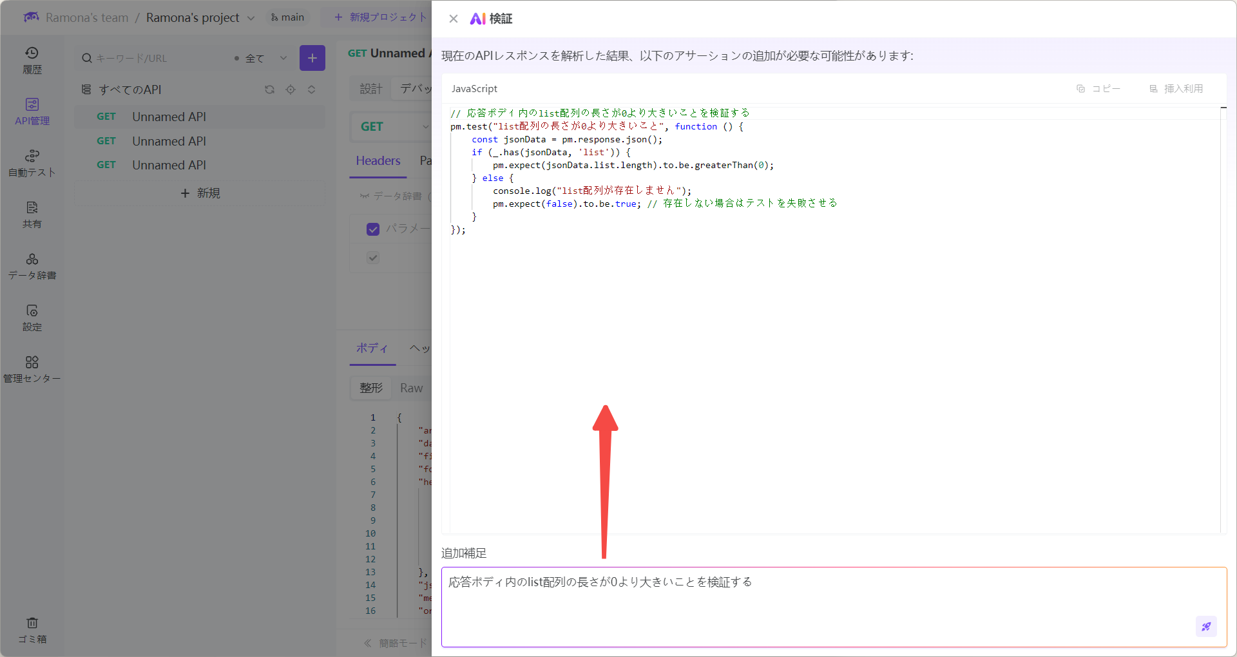Click the 新規プロジェクト button
The image size is (1237, 657).
[x=381, y=17]
